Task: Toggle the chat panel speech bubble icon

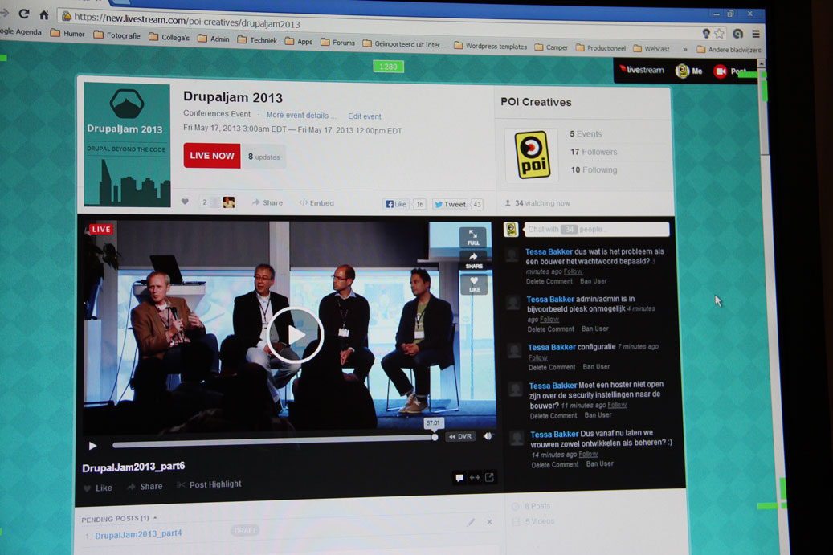Action: [x=459, y=477]
